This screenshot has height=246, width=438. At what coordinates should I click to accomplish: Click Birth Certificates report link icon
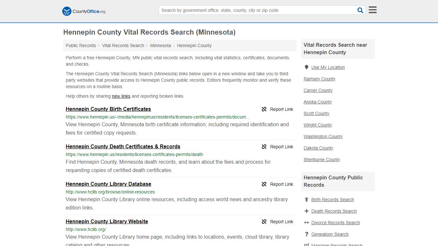pos(264,109)
